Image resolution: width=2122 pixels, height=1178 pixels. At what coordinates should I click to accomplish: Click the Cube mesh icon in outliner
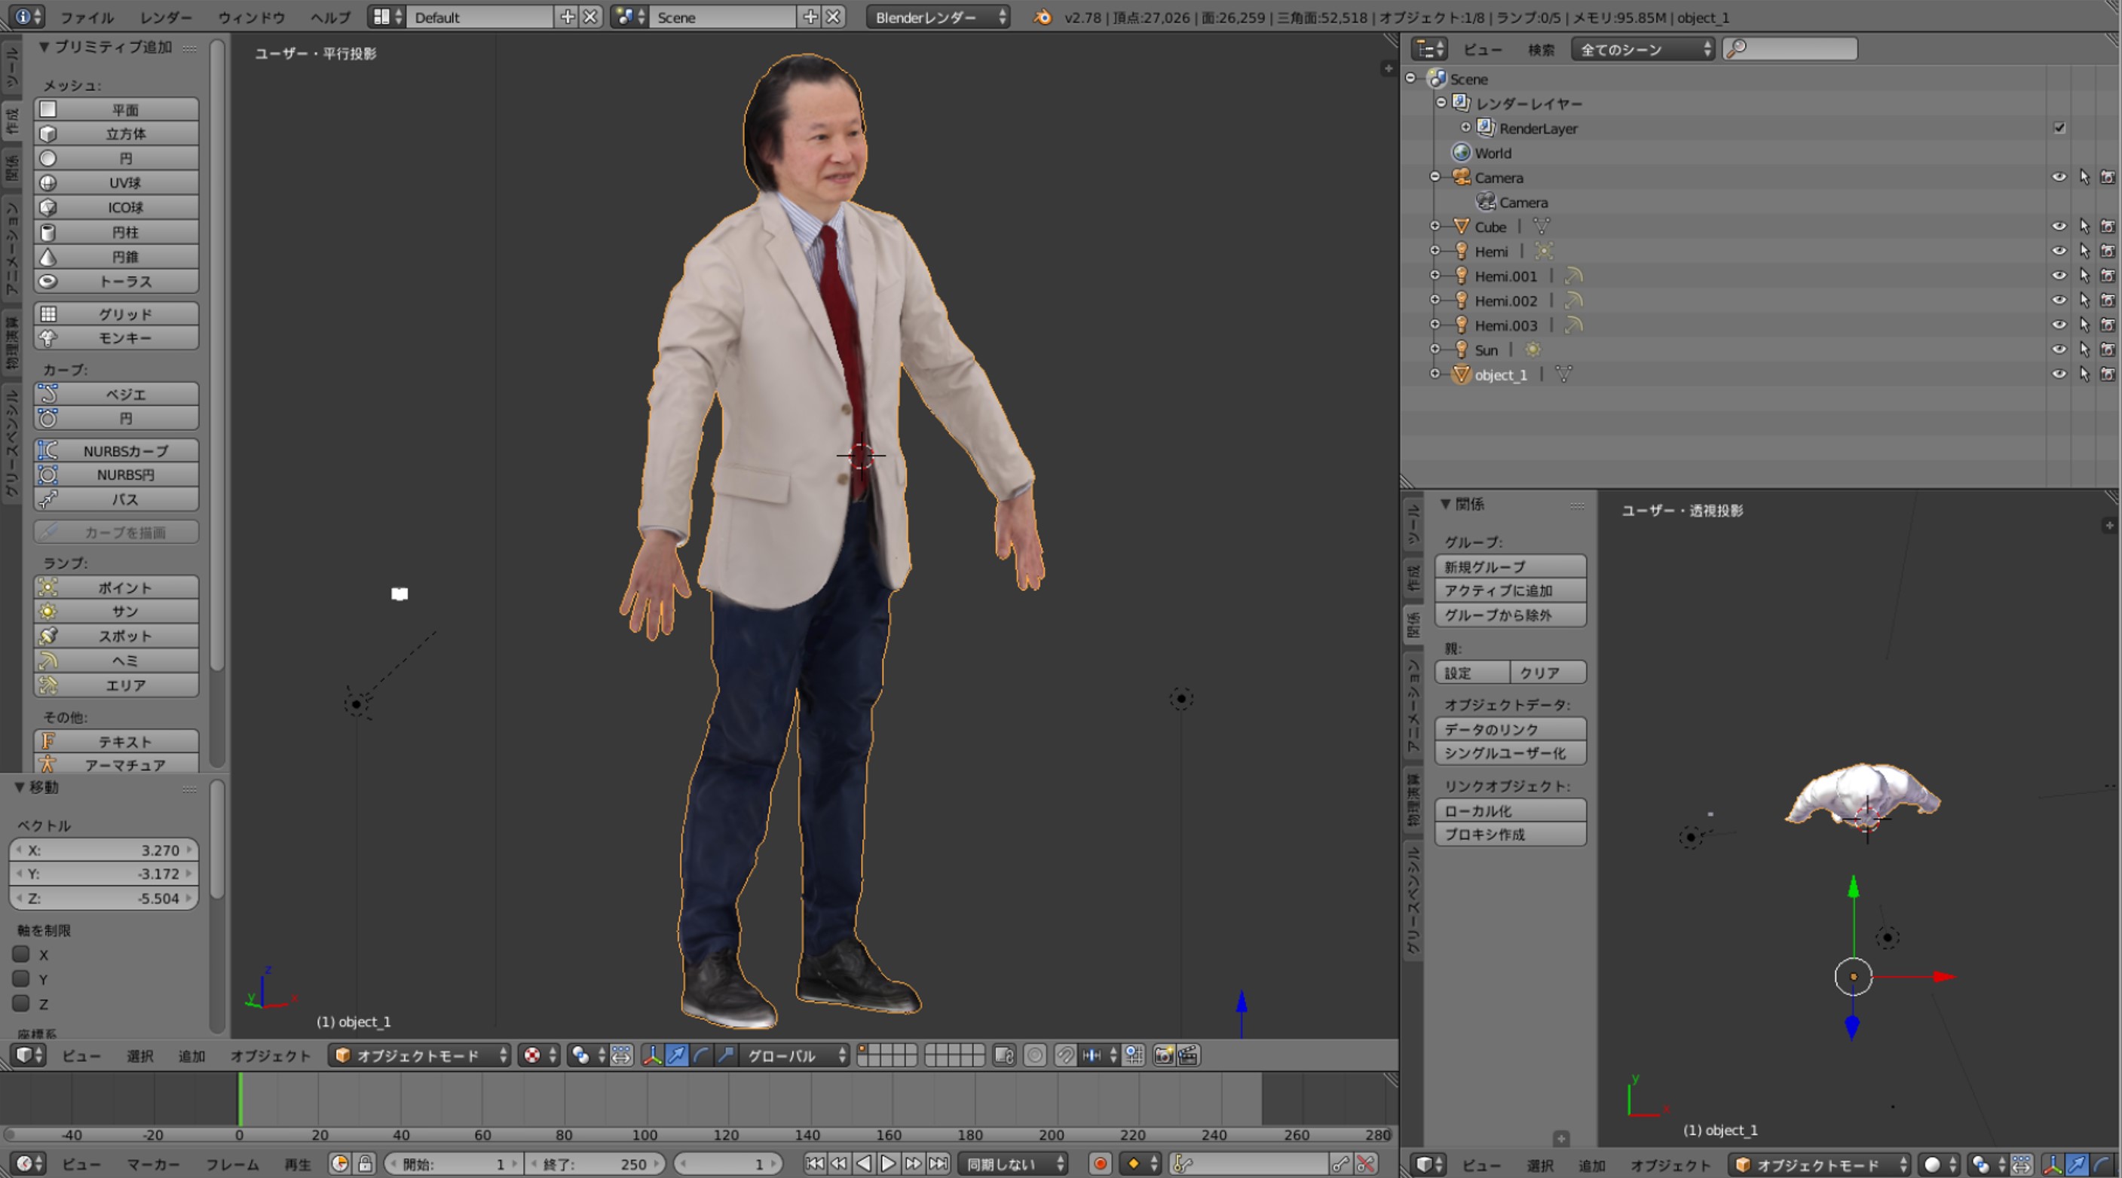1462,227
